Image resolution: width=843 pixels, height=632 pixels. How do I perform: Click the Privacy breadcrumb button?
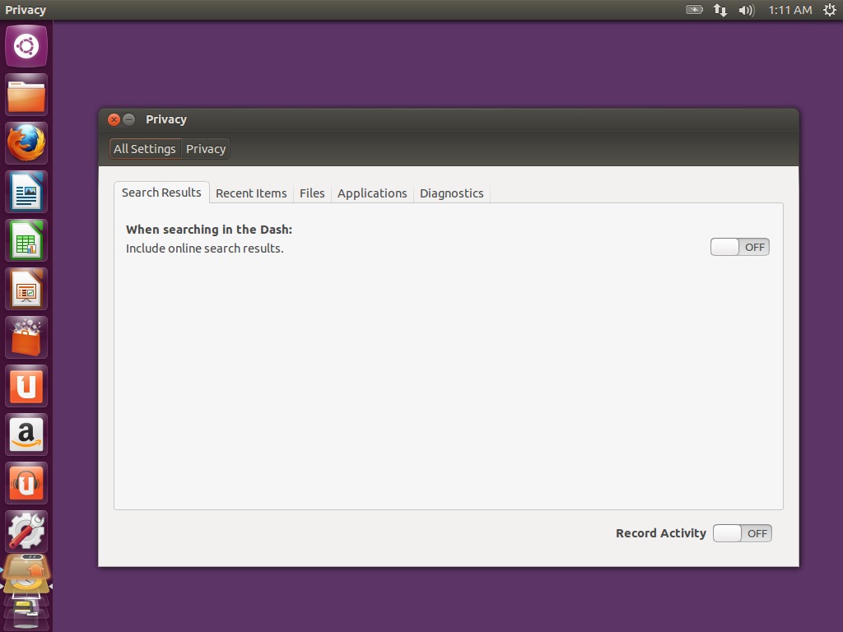click(206, 149)
